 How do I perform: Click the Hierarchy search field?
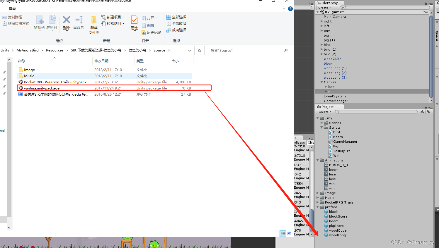[x=384, y=8]
